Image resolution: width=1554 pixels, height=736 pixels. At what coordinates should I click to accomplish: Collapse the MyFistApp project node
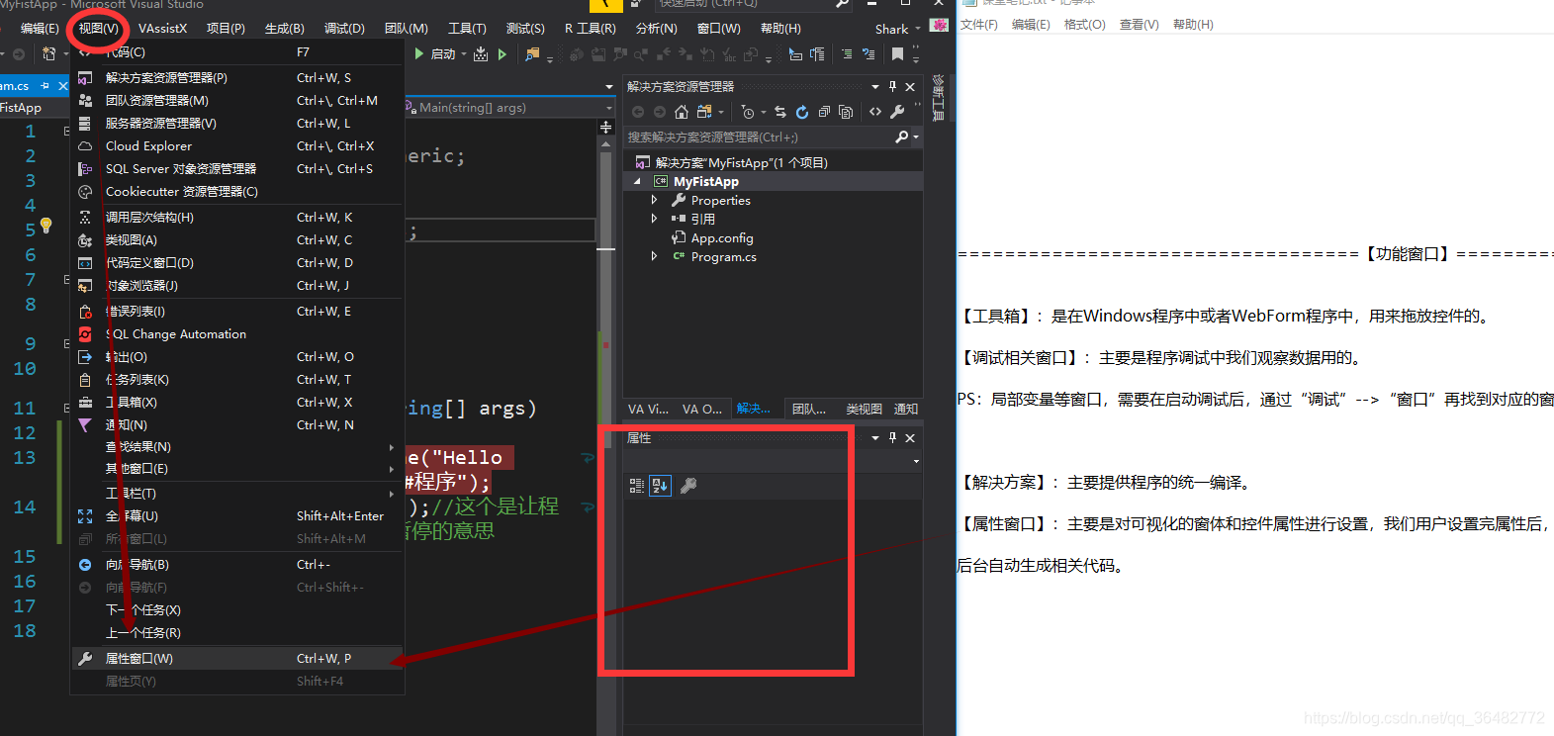pyautogui.click(x=637, y=182)
